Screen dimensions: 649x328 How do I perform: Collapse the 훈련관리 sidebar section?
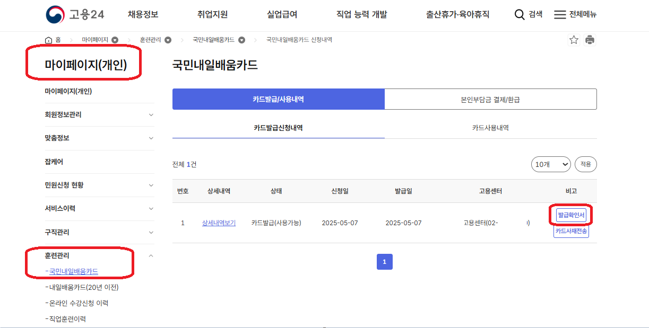(152, 254)
